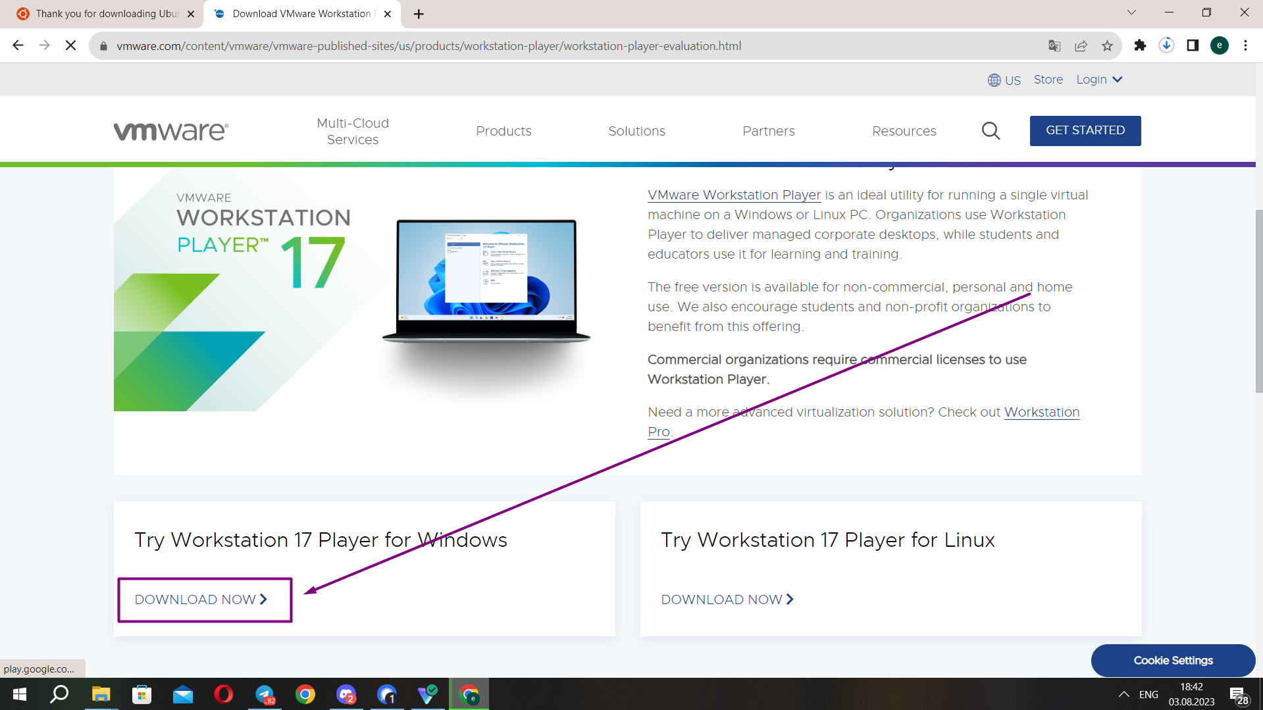
Task: Open the VMware Store link
Action: [1048, 80]
